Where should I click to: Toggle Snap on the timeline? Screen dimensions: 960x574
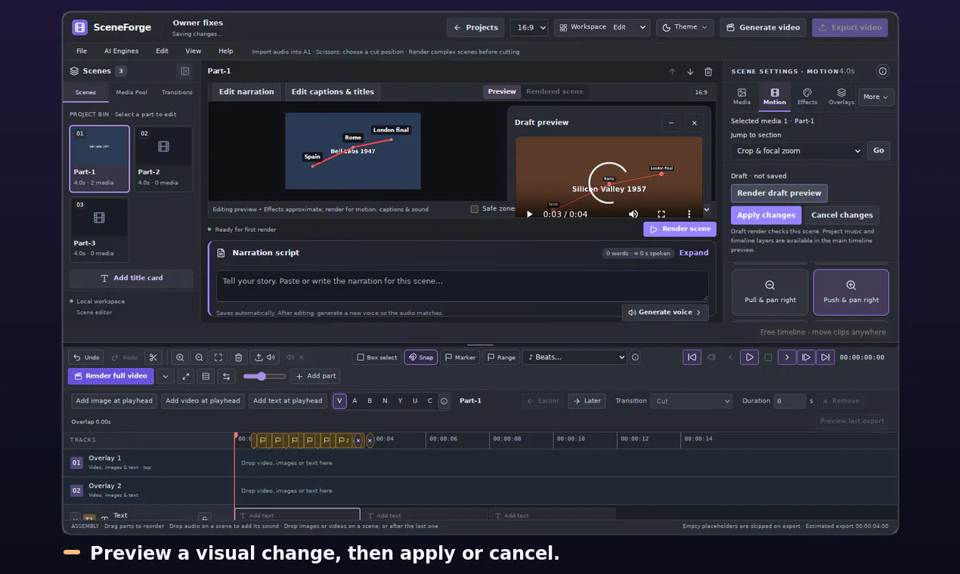[421, 357]
